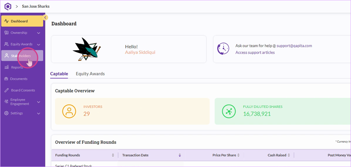
Task: Sort by Funding Rounds column arrows
Action: coord(113,155)
